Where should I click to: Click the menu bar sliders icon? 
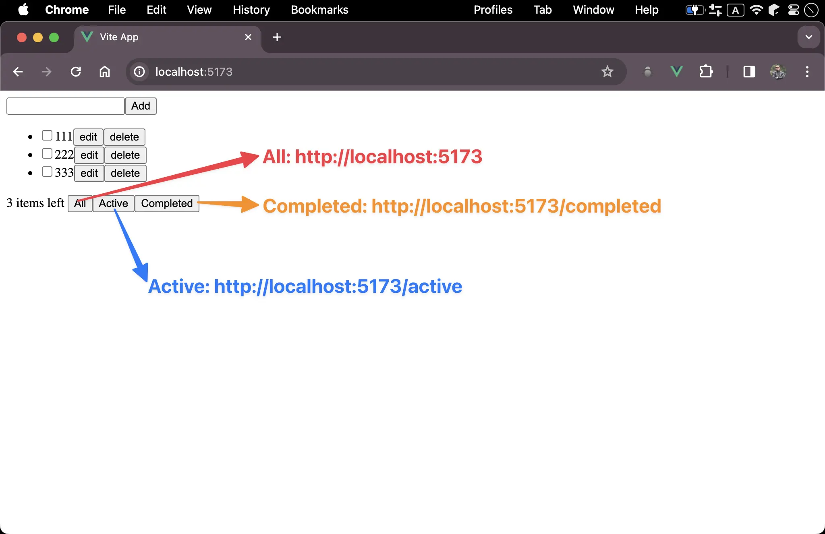[x=715, y=10]
